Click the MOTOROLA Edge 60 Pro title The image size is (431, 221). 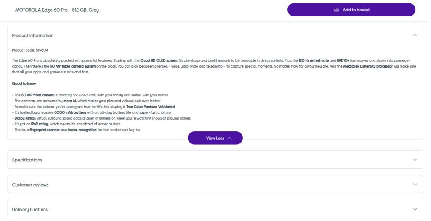(57, 10)
